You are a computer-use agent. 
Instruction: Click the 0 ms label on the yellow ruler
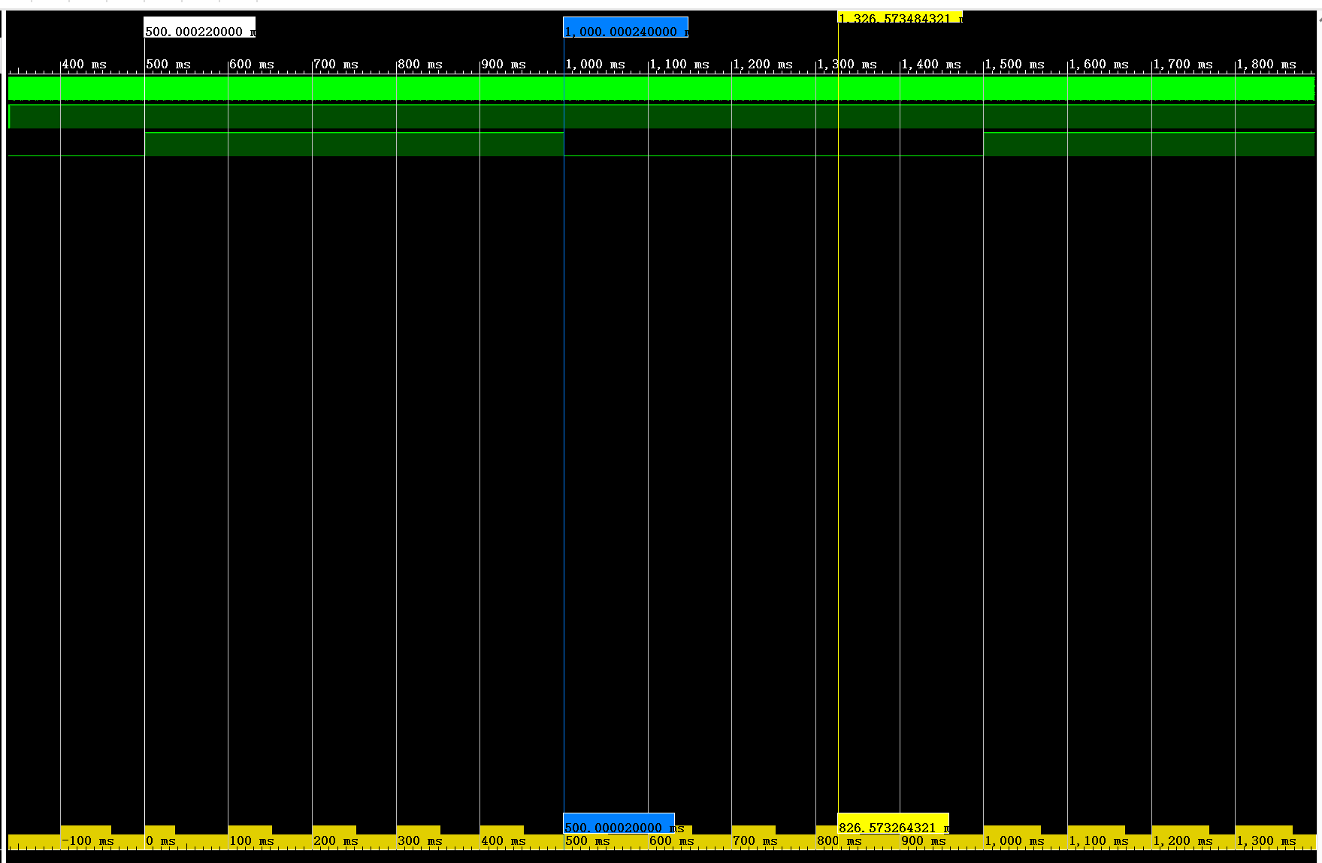pyautogui.click(x=160, y=841)
